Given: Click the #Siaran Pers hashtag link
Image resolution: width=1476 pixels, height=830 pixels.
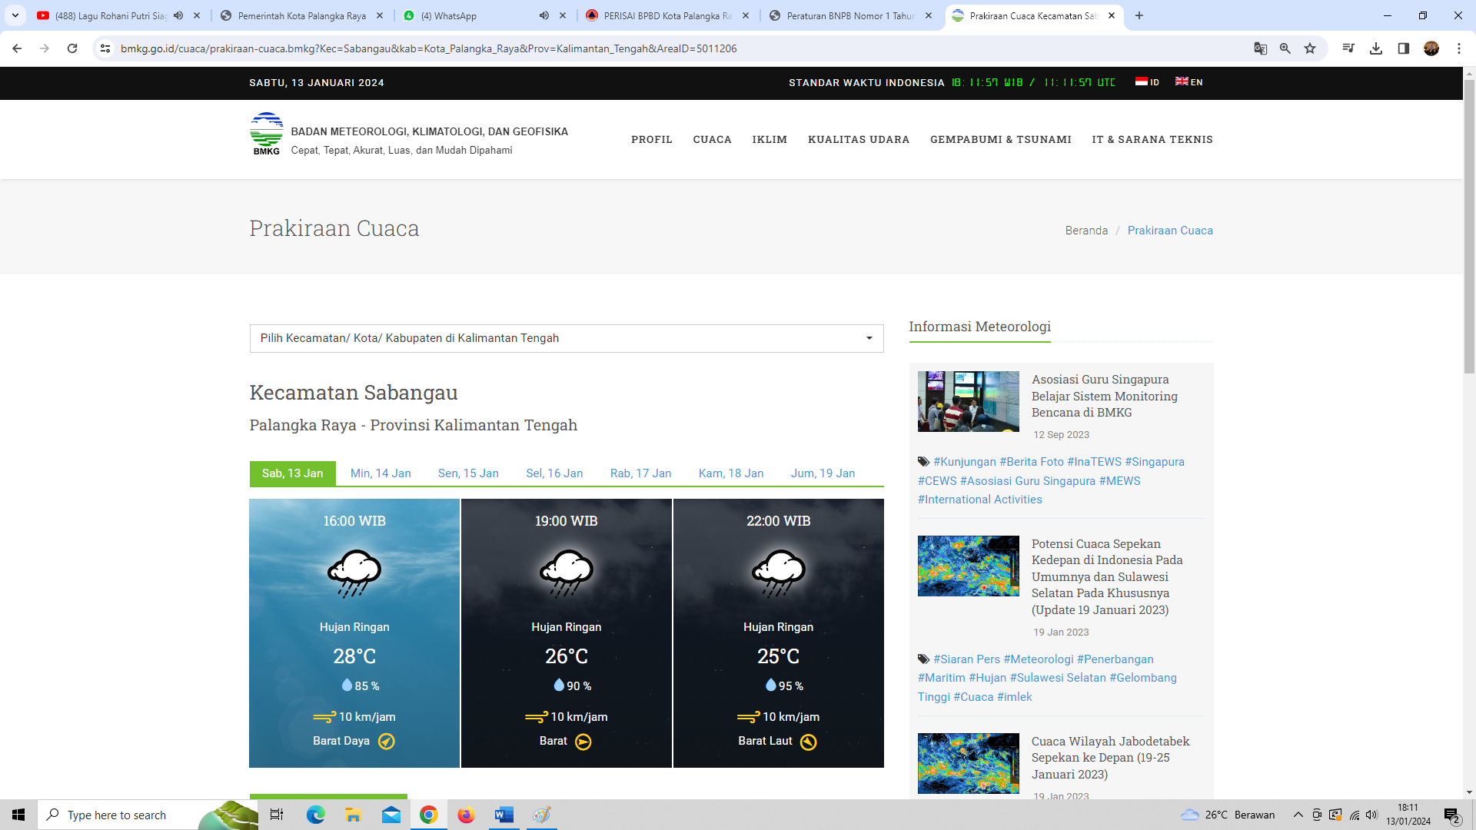Looking at the screenshot, I should coord(966,659).
